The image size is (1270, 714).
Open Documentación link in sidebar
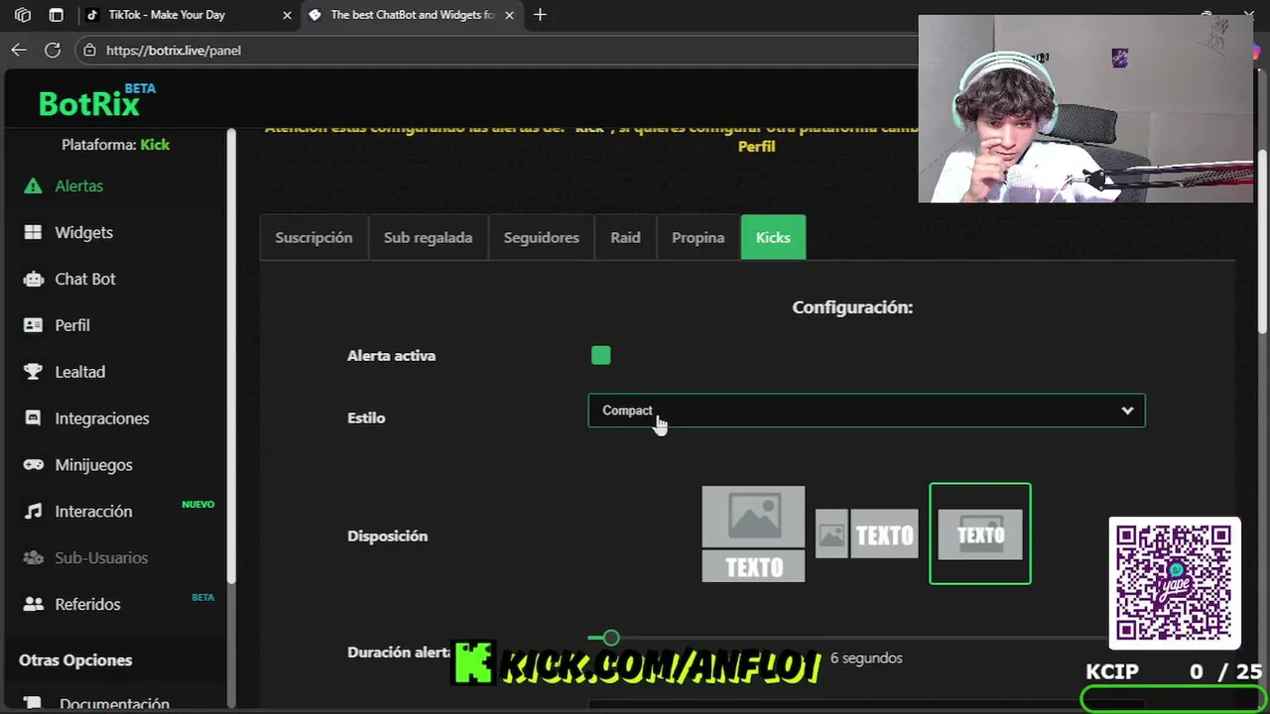pyautogui.click(x=114, y=703)
